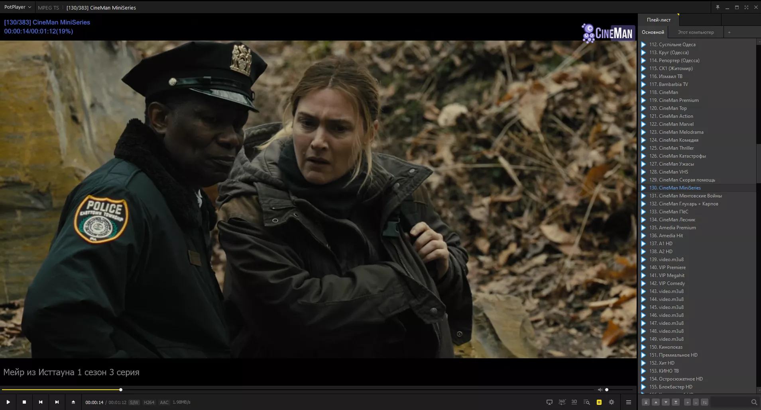Click the MPEG TS format label
761x410 pixels.
[48, 8]
